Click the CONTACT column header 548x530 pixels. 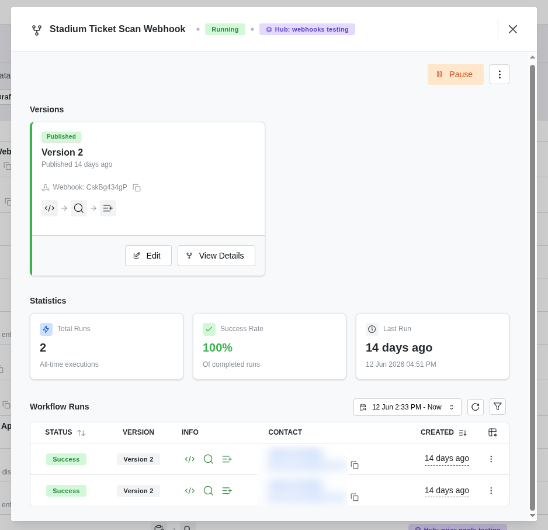[285, 432]
